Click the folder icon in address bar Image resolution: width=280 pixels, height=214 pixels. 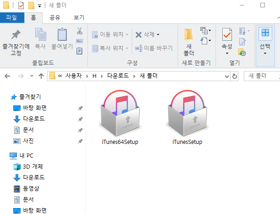[52, 76]
